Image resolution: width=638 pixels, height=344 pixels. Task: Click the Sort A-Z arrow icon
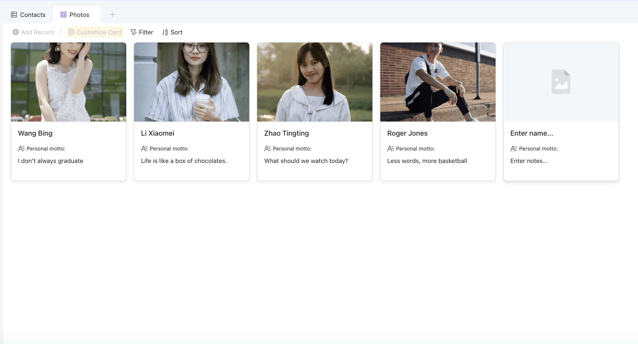(x=165, y=32)
